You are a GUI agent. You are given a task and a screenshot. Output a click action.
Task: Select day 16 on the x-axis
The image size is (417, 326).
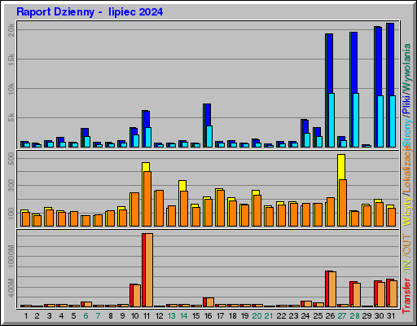208,316
